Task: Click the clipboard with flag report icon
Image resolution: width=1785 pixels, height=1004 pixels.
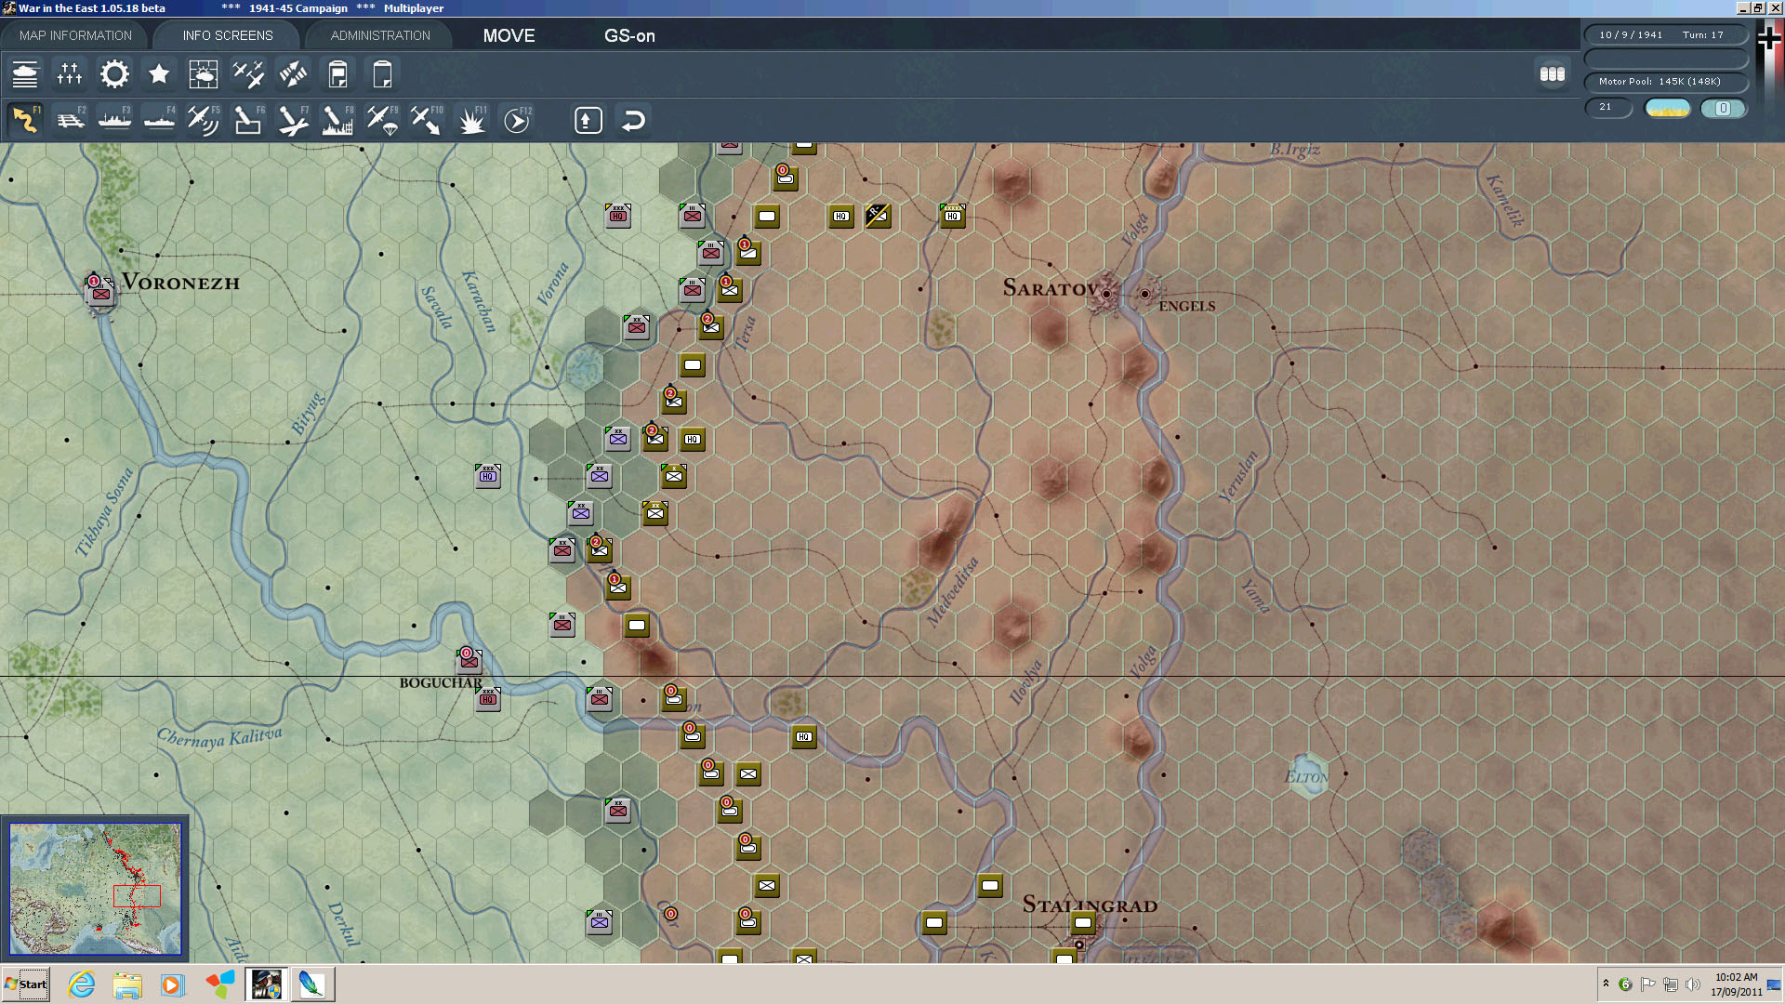Action: [x=337, y=74]
